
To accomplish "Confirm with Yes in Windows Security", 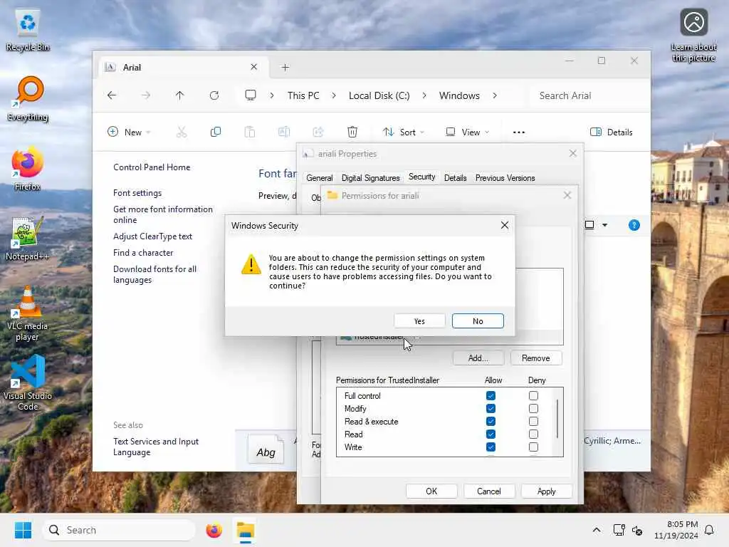I will pos(419,321).
